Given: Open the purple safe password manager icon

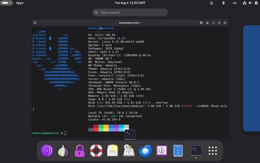Looking at the screenshot, I should [x=162, y=151].
